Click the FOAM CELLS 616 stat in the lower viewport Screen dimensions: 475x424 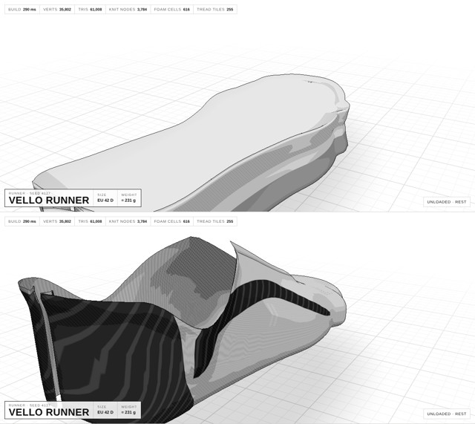click(x=171, y=221)
